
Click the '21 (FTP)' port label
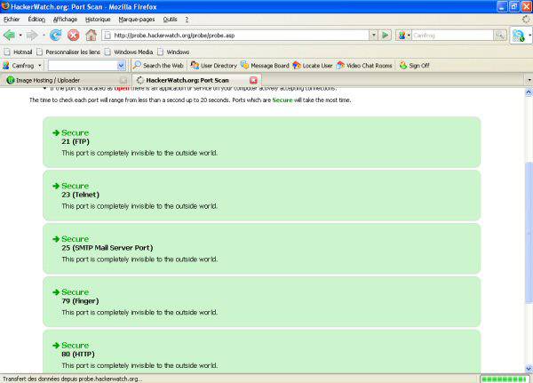click(76, 141)
